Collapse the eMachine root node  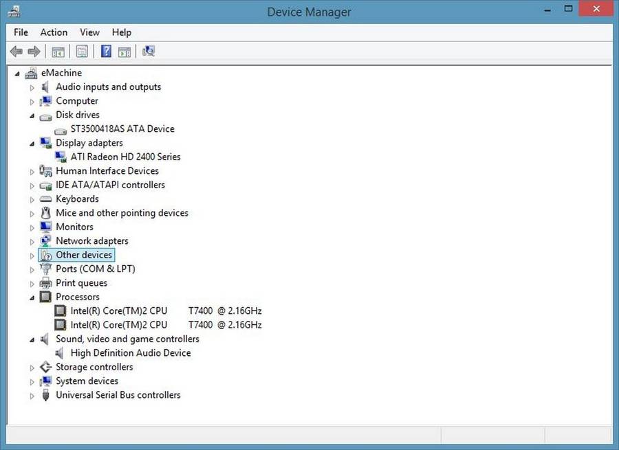[x=17, y=72]
